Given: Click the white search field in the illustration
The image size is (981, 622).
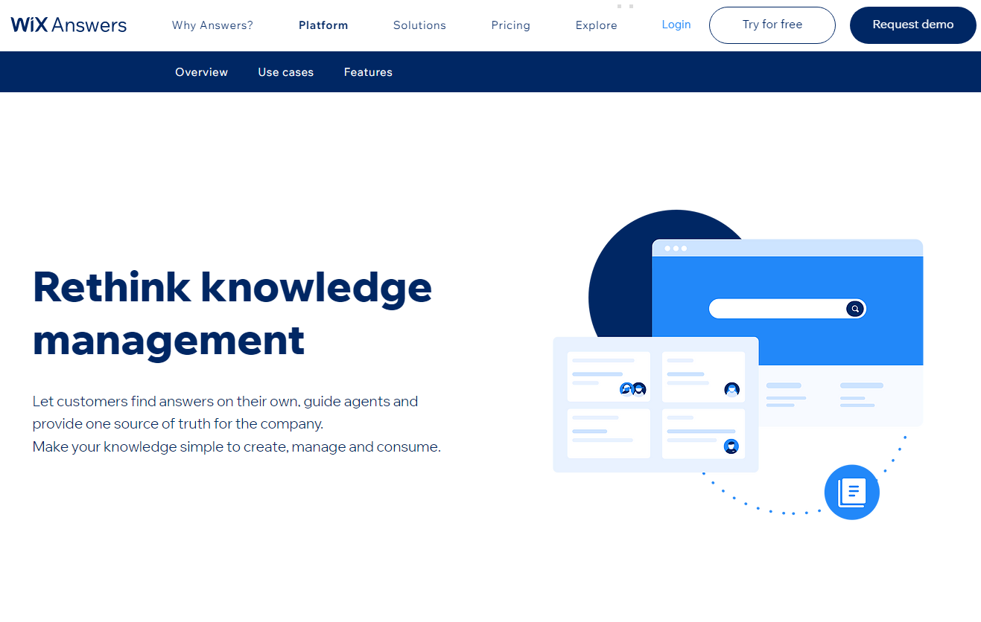Looking at the screenshot, I should point(775,309).
